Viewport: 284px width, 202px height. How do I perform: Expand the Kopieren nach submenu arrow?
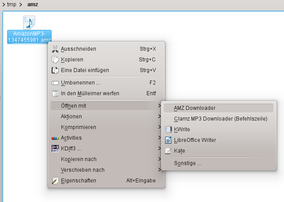[159, 159]
